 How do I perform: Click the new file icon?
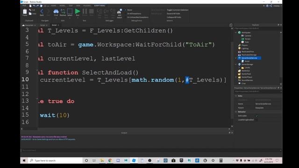point(30,6)
